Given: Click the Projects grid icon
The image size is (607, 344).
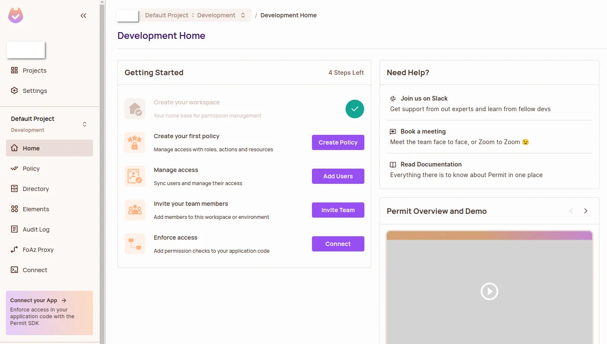Looking at the screenshot, I should (x=14, y=71).
